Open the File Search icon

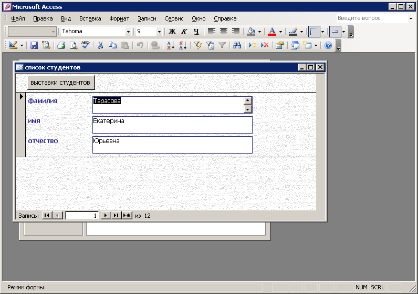(x=46, y=45)
